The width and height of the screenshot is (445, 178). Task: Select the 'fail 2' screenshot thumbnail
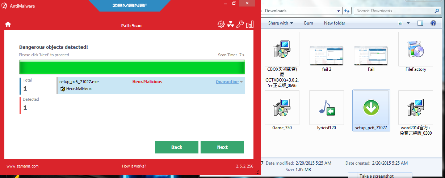click(327, 56)
